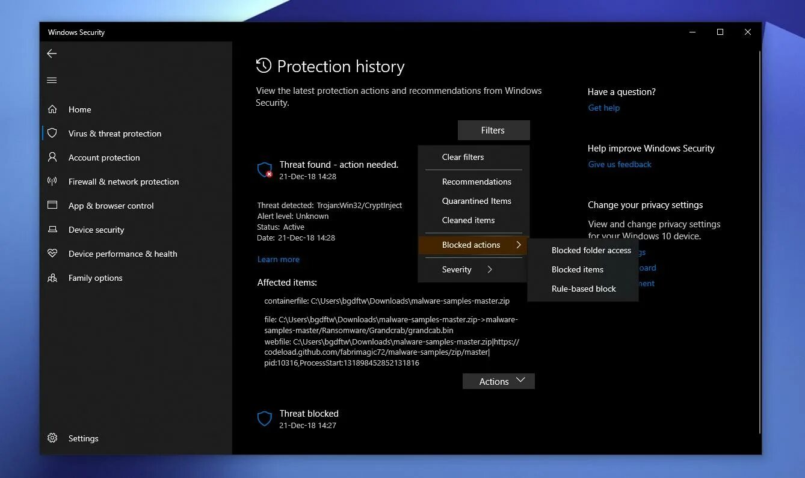Click the Home house icon
The image size is (805, 478).
tap(52, 109)
